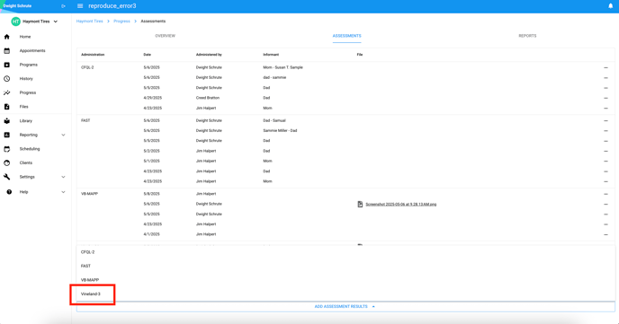
Task: Click the 4/29/2025 date cell
Action: tap(152, 98)
